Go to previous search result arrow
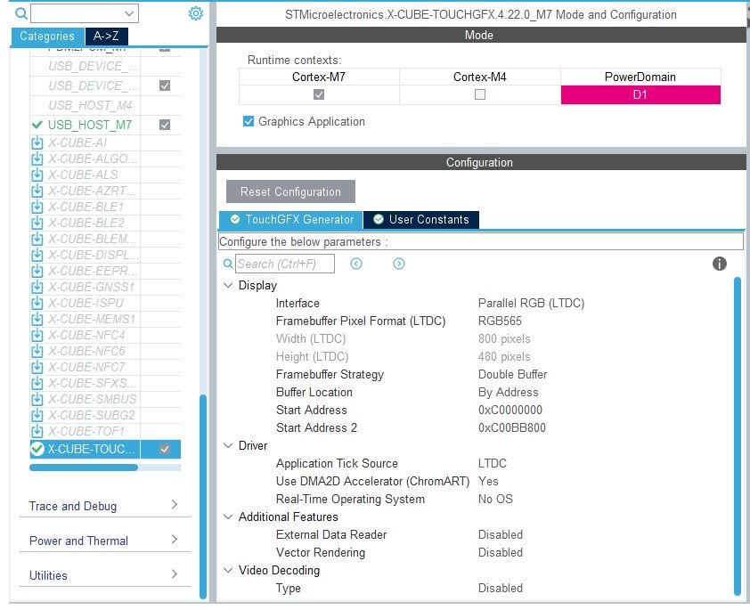 coord(356,264)
